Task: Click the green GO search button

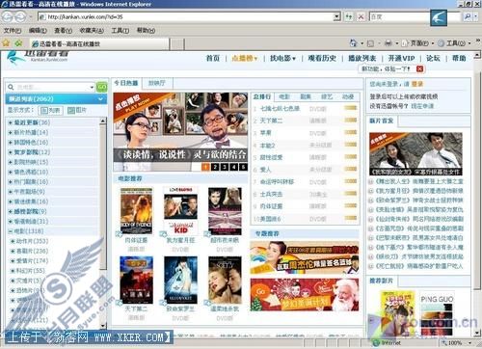Action: coord(102,87)
